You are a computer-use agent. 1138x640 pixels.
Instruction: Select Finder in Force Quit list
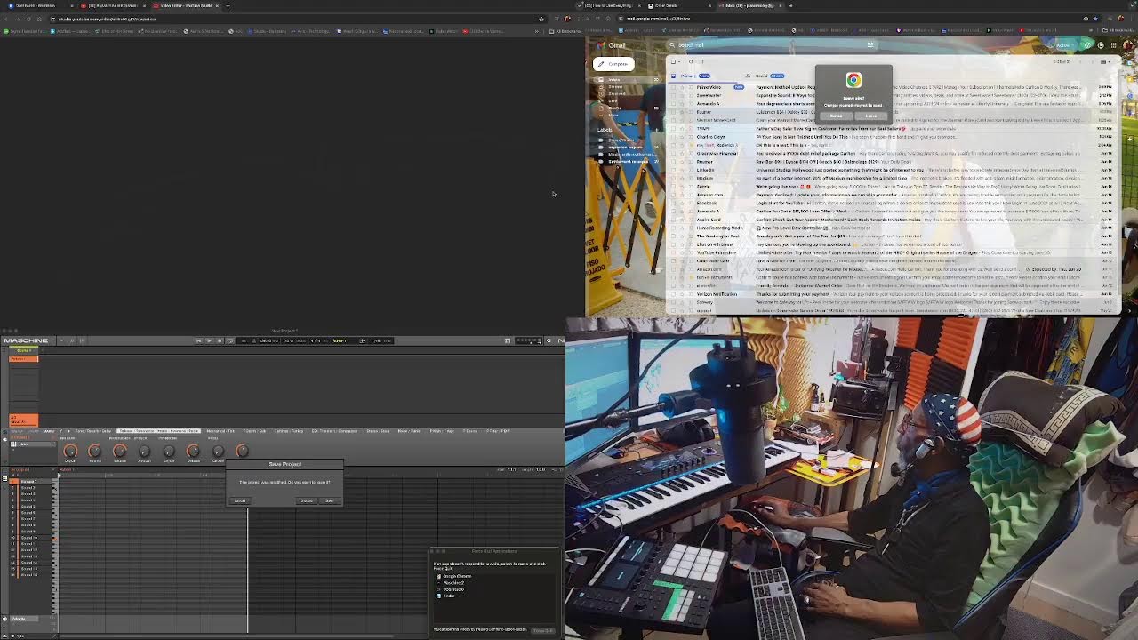pyautogui.click(x=446, y=596)
